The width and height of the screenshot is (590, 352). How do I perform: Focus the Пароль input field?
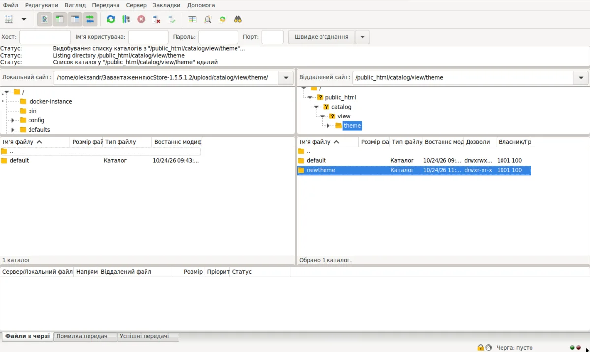[x=218, y=37]
